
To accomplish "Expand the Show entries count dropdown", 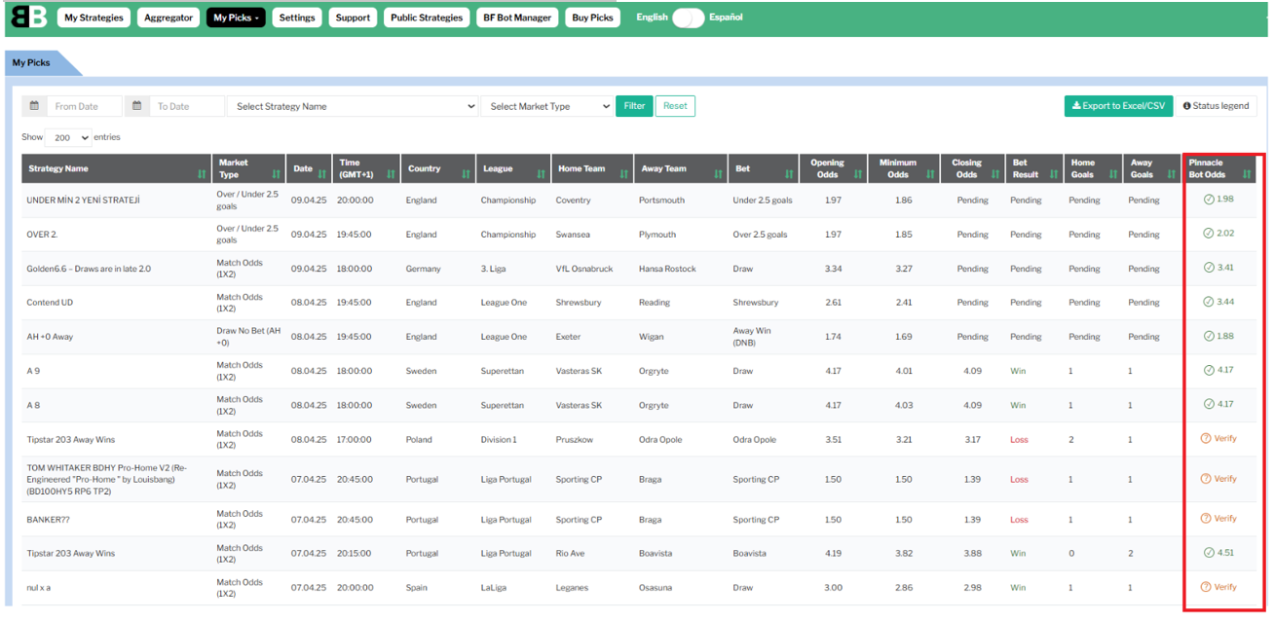I will (x=69, y=138).
